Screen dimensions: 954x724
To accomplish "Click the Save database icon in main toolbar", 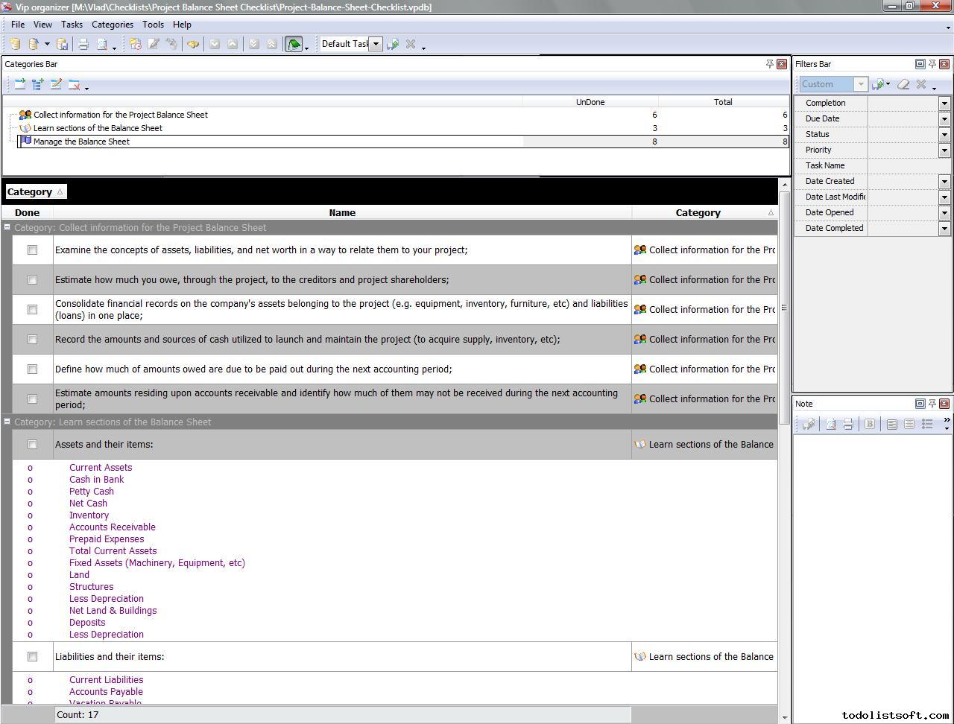I will (63, 45).
